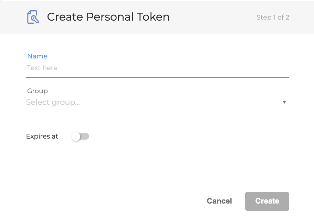The image size is (314, 218).
Task: Click the "Expires at" label
Action: 42,137
